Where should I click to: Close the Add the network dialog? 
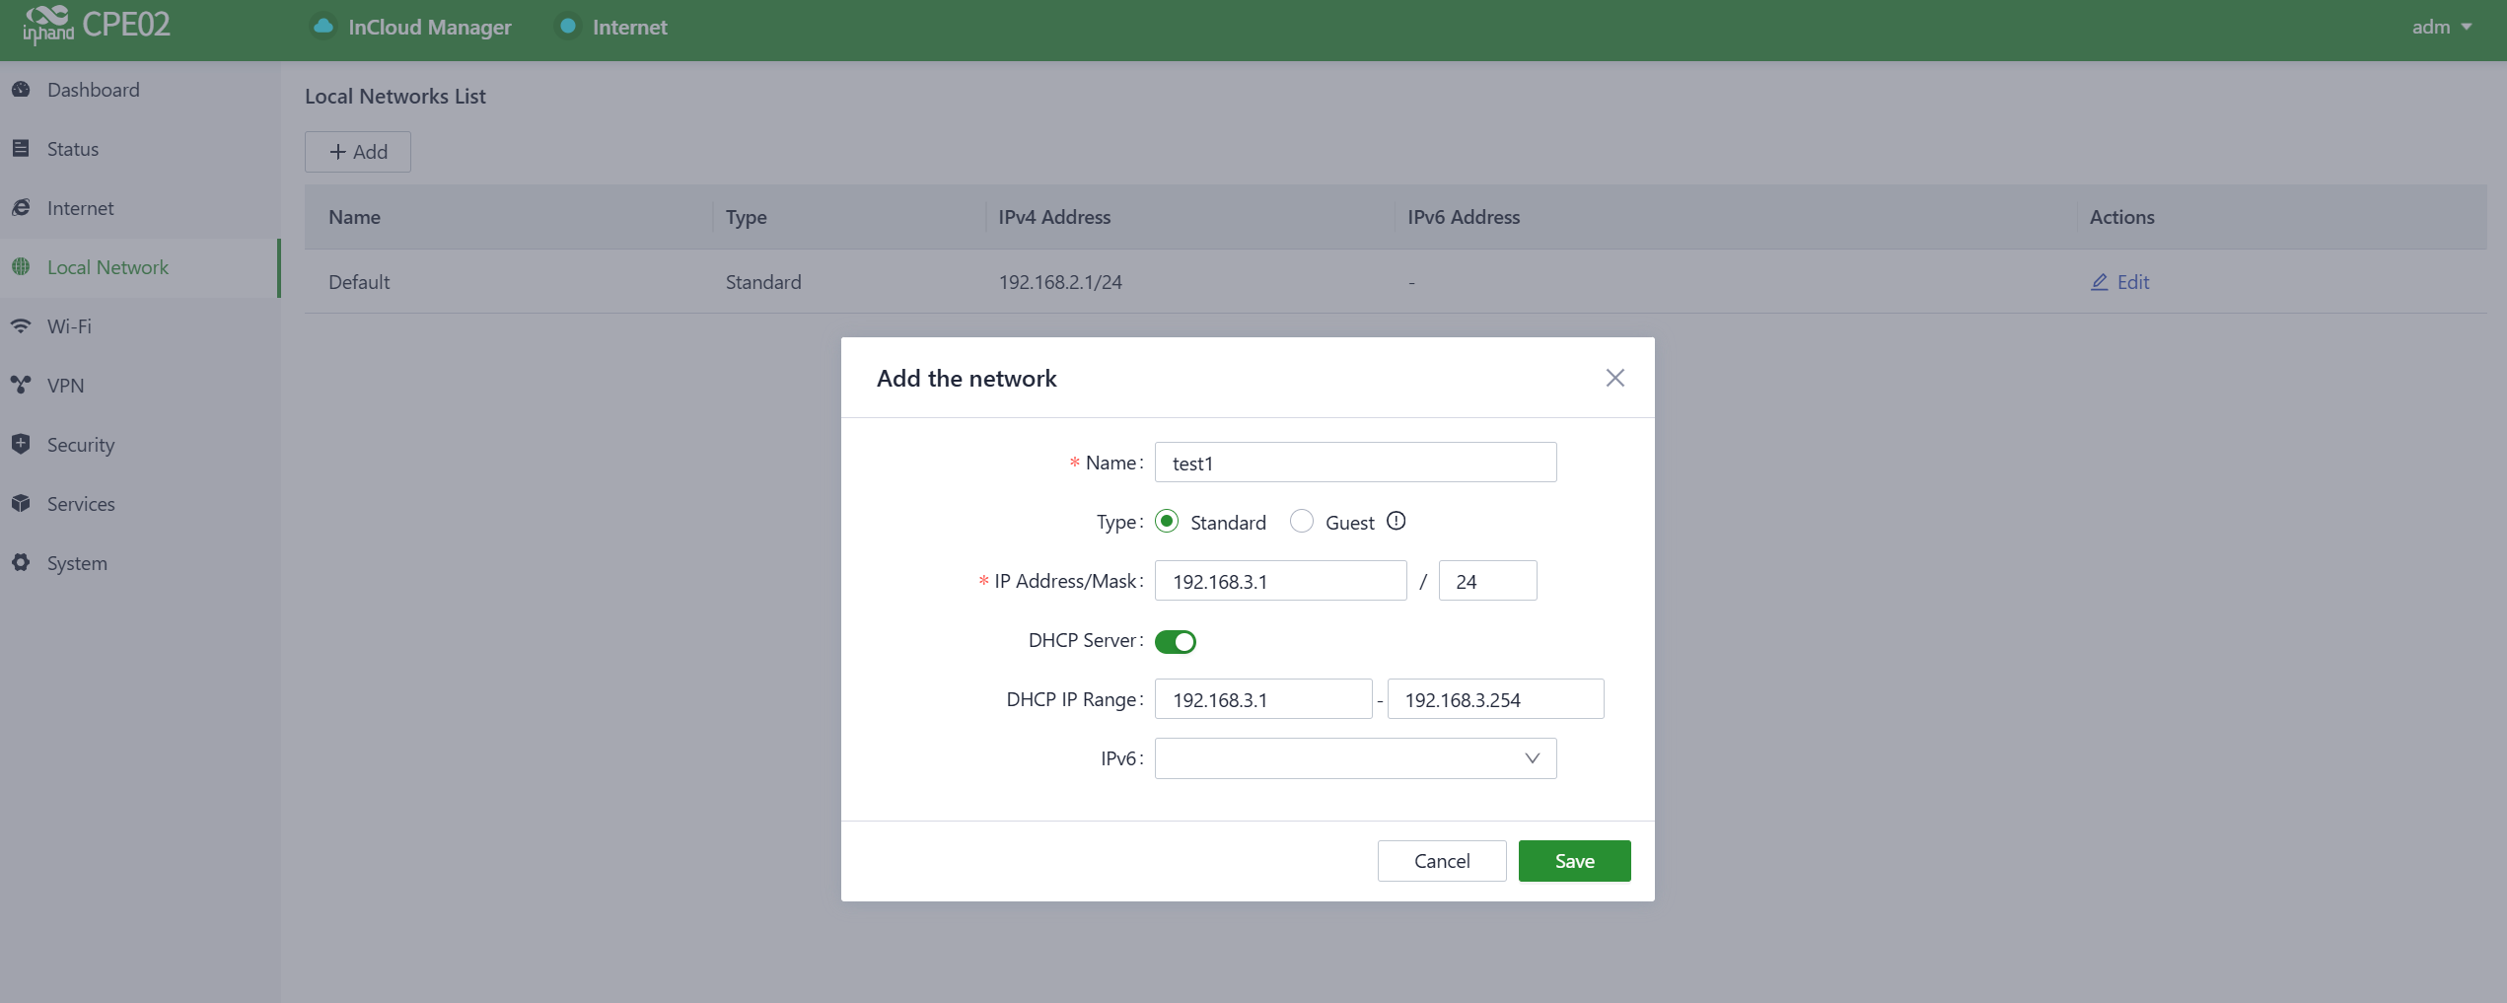pyautogui.click(x=1614, y=378)
